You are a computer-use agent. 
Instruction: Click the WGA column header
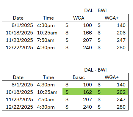pos(79,18)
